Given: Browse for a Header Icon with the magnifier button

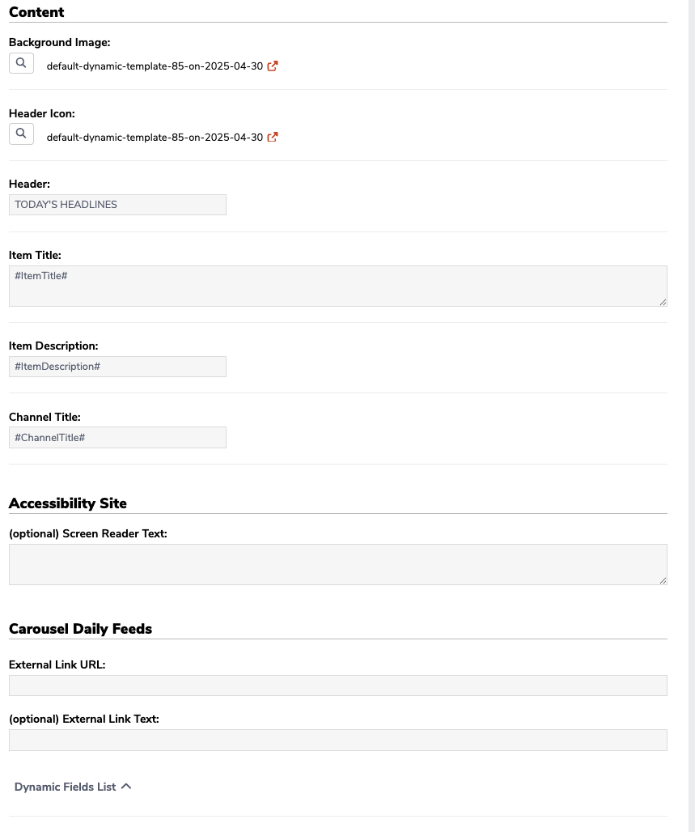Looking at the screenshot, I should pos(21,134).
